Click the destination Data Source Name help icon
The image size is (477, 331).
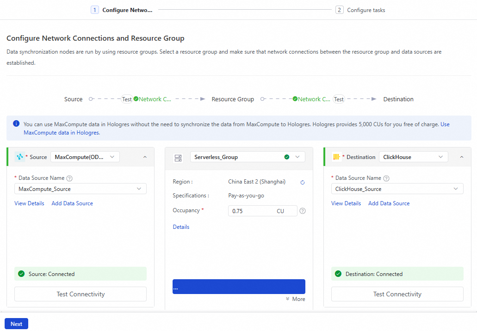click(386, 178)
